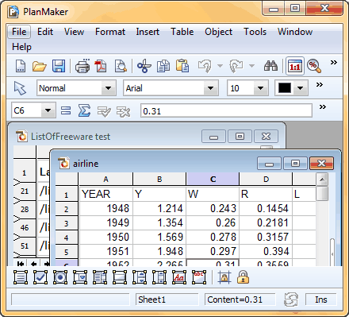
Task: Toggle the actual size 1:1 view
Action: pos(295,66)
